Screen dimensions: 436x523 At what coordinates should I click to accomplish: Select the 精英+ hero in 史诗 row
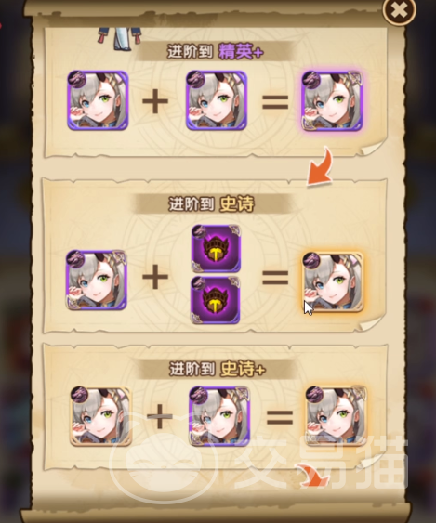tap(97, 280)
